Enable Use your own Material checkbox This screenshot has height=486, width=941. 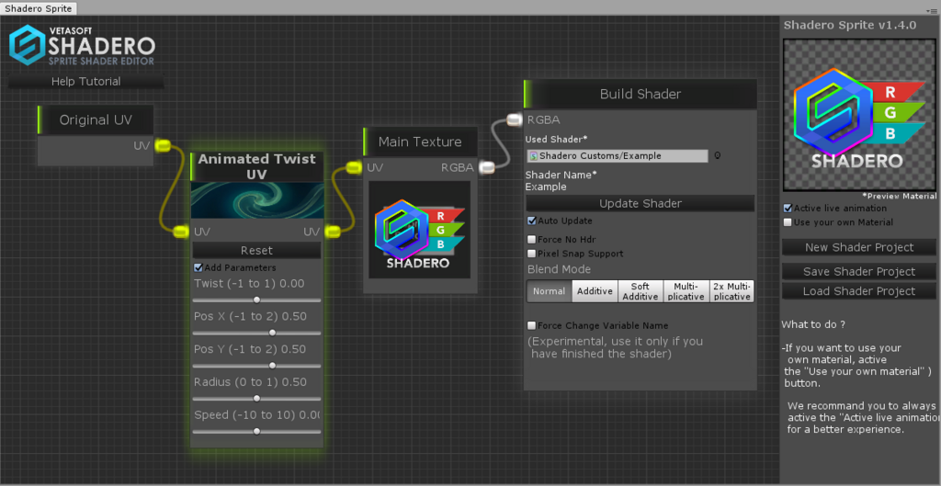click(x=788, y=222)
